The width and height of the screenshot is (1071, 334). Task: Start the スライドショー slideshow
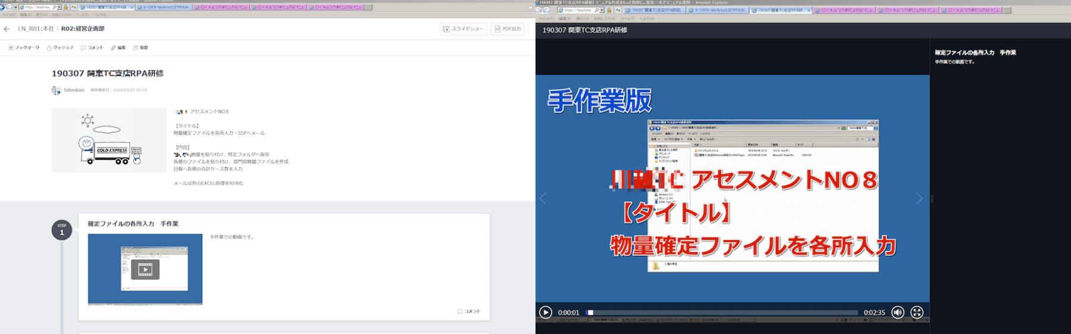(x=463, y=29)
